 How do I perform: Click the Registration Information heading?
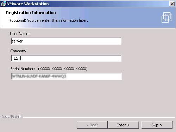pyautogui.click(x=31, y=13)
